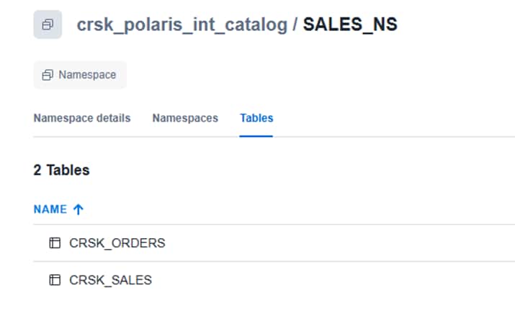Screen dimensions: 515x316
Task: Click the namespace icon beside the breadcrumb title
Action: point(48,25)
